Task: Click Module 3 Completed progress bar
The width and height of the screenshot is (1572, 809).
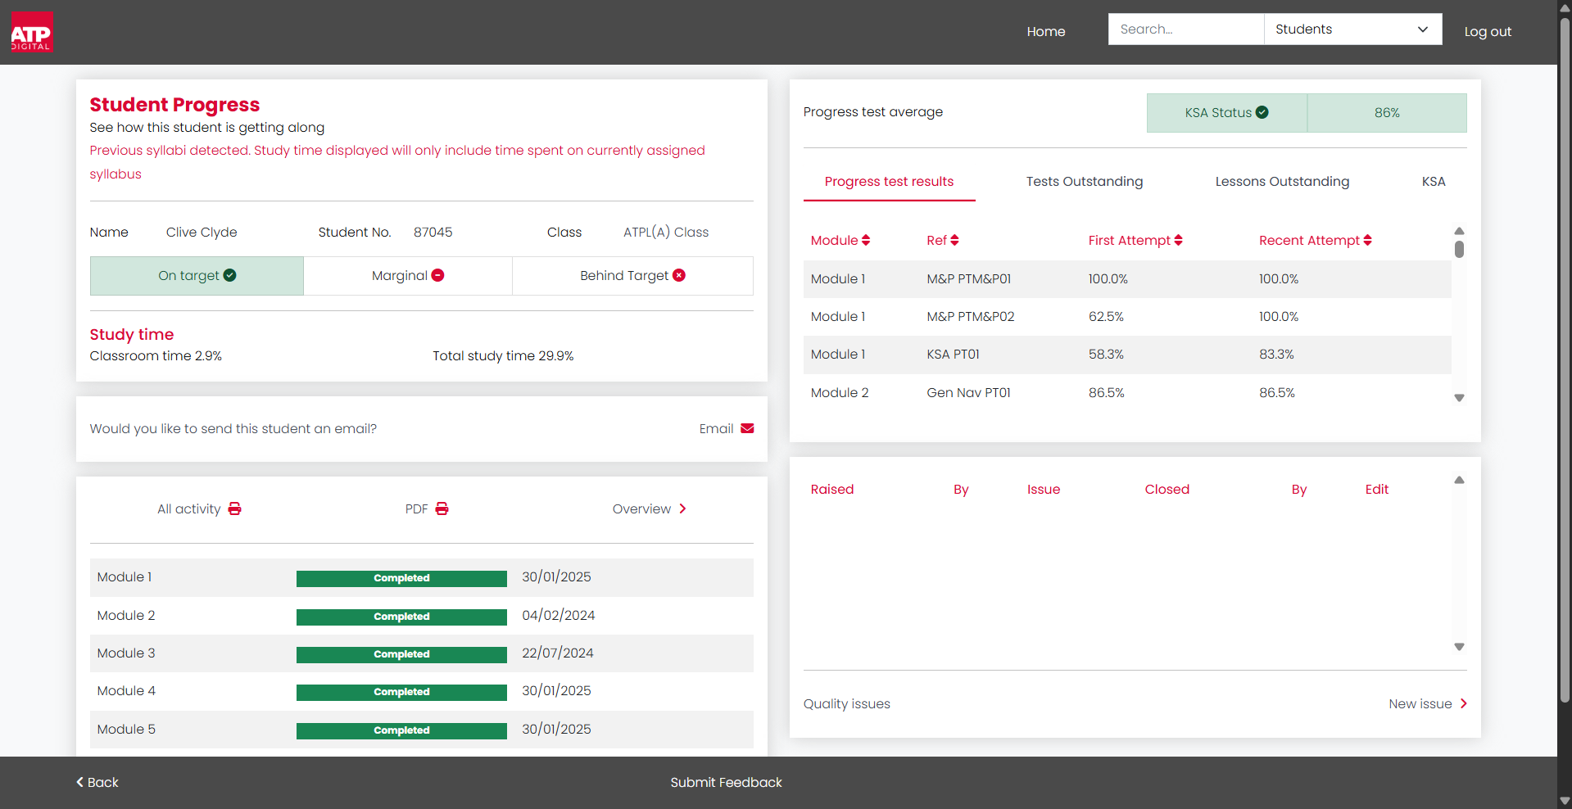Action: 401,654
